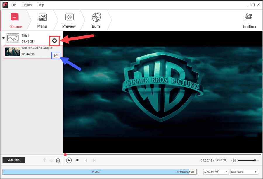263x179 pixels.
Task: Collapse the Title1 tree arrow
Action: [3, 38]
